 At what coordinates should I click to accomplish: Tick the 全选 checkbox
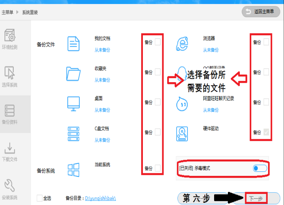[39, 198]
